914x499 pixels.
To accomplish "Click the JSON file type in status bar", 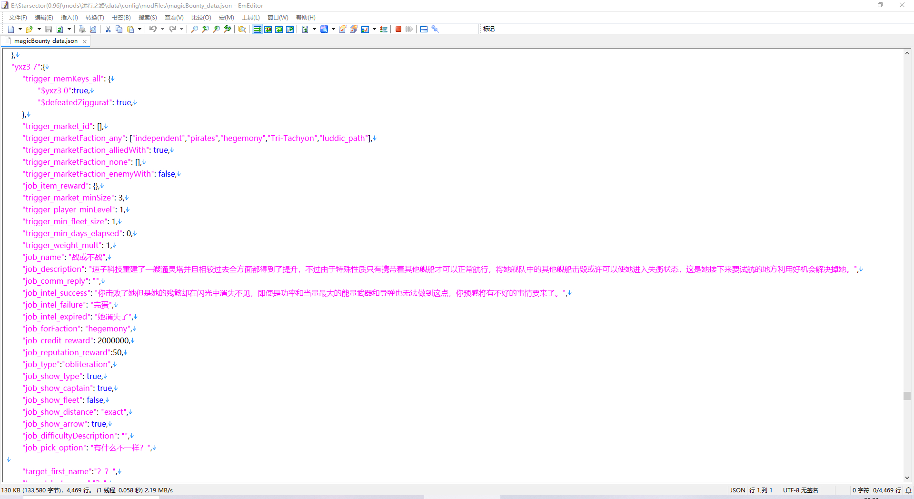I will click(737, 490).
